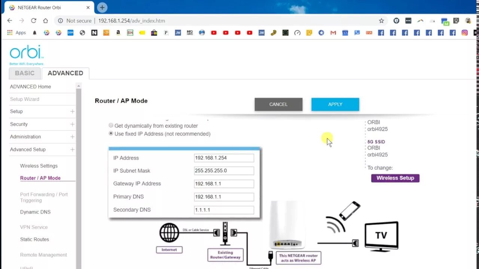Open Static Routes in sidebar
The height and width of the screenshot is (269, 479).
34,239
